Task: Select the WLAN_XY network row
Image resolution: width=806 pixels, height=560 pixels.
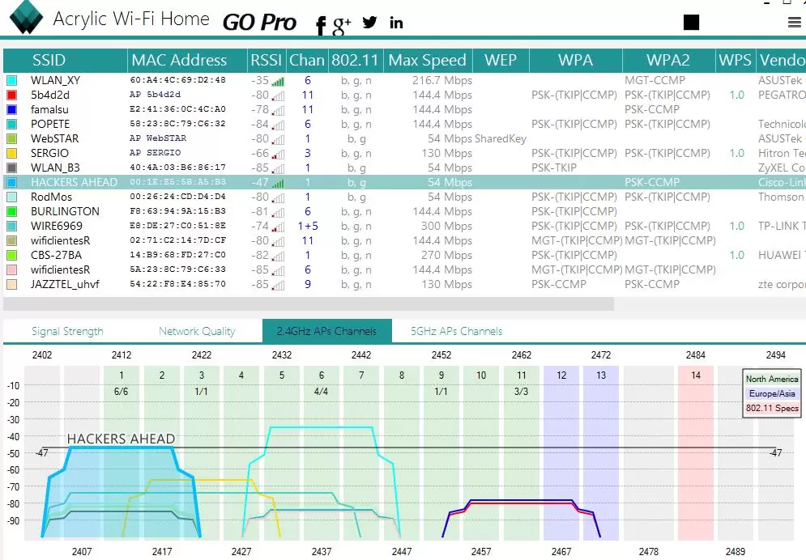Action: coord(404,81)
